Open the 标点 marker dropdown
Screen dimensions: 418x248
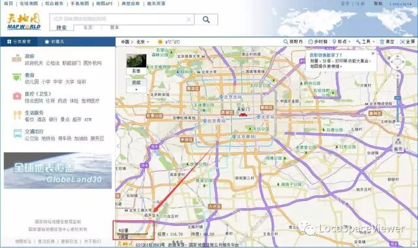click(x=342, y=42)
